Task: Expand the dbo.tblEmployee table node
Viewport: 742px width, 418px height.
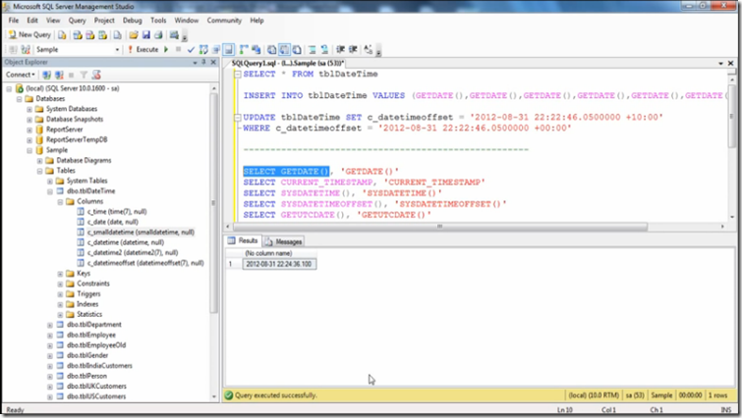Action: point(50,335)
